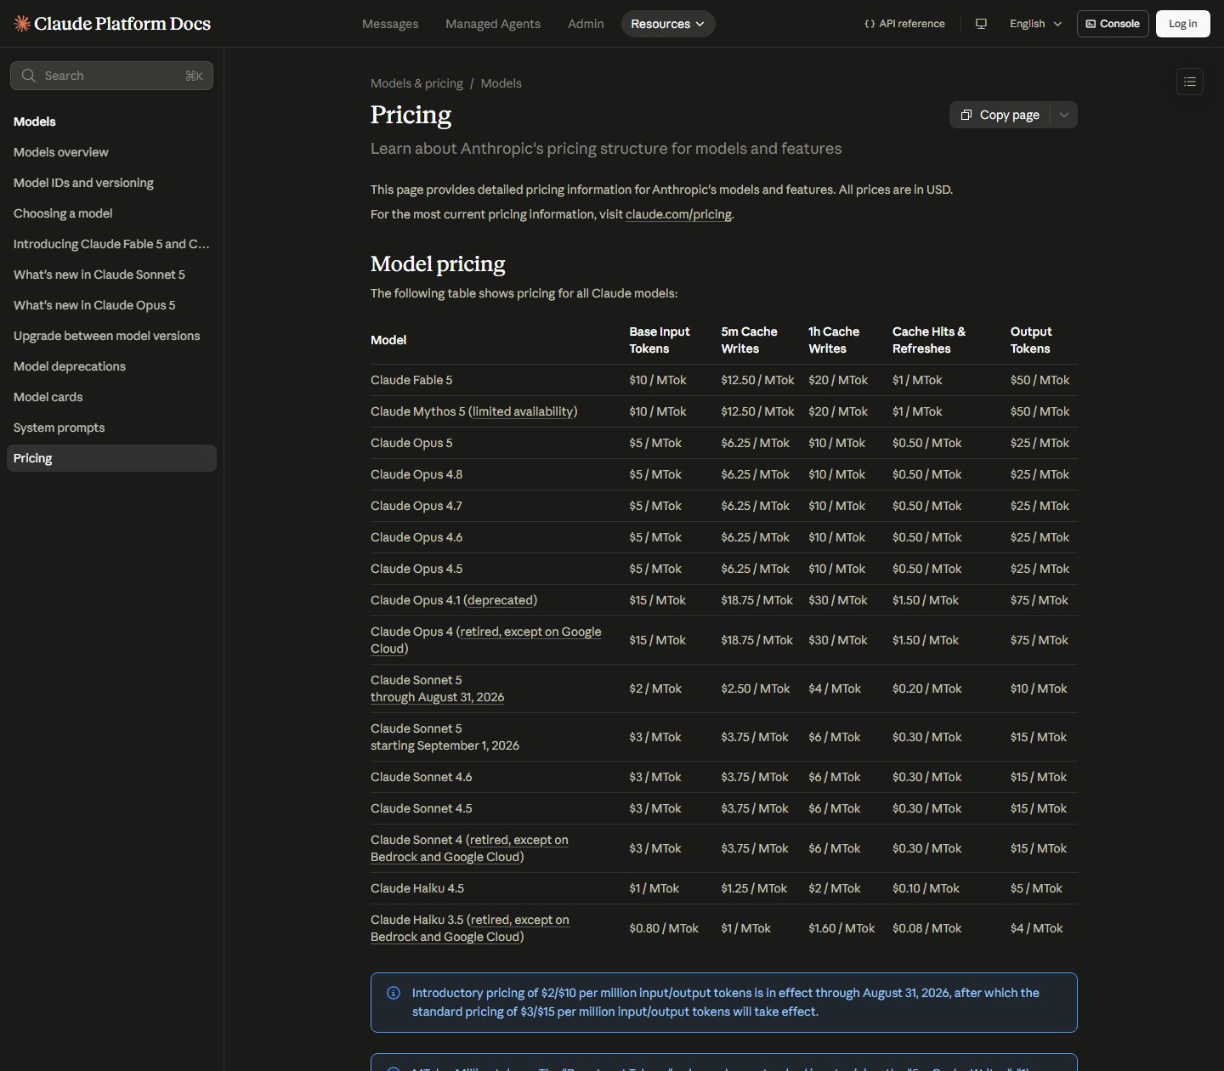Click the Claude starburst logo icon
1224x1071 pixels.
click(x=22, y=24)
